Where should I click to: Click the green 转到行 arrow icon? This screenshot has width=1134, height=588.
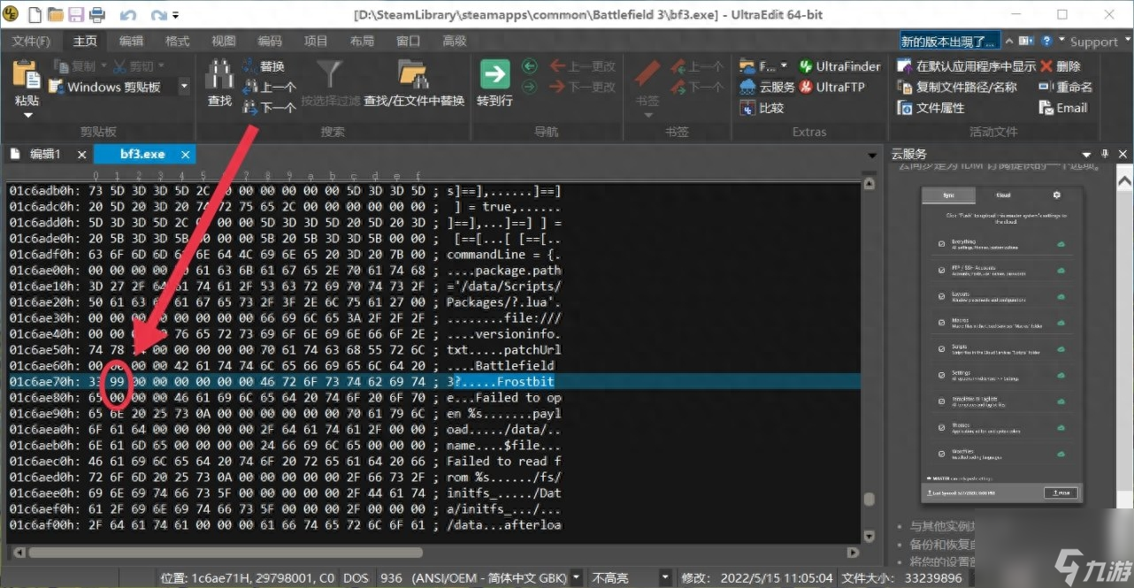tap(494, 74)
